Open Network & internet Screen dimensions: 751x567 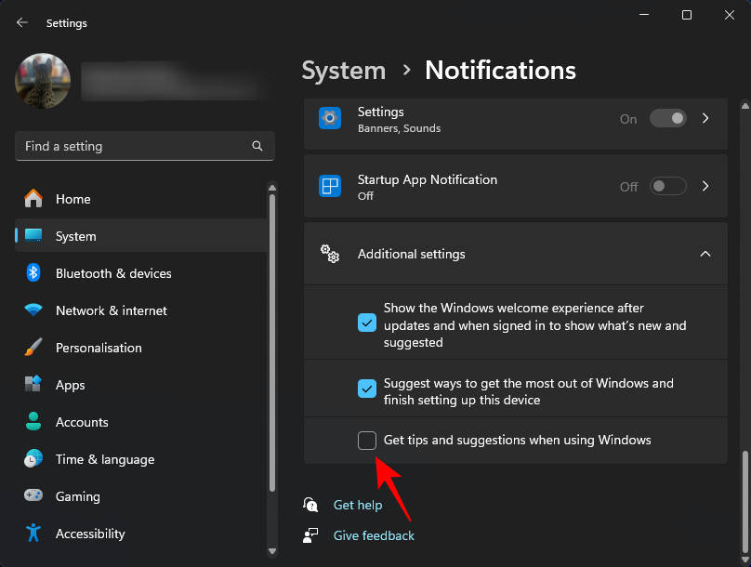(142, 310)
